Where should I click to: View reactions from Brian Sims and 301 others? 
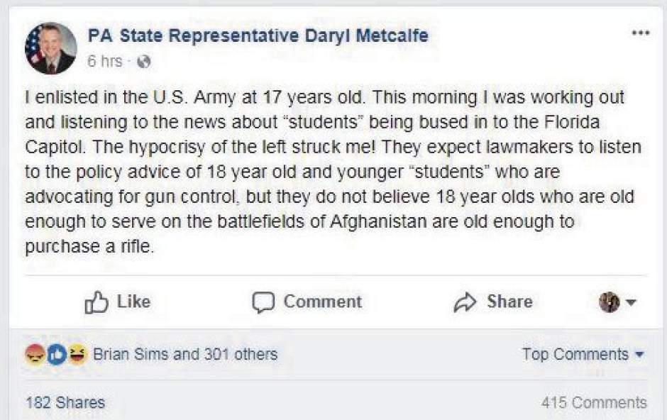pos(185,354)
